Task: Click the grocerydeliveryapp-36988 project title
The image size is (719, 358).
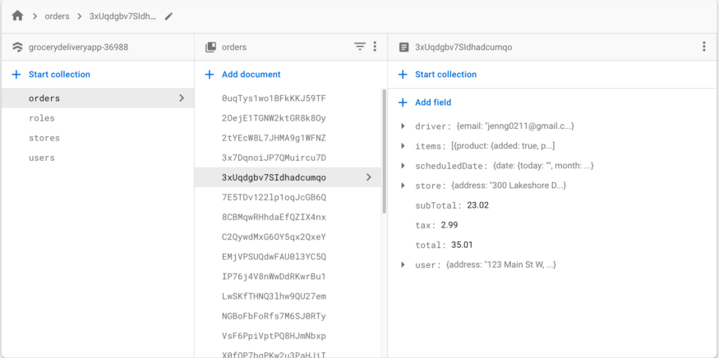Action: click(x=78, y=47)
